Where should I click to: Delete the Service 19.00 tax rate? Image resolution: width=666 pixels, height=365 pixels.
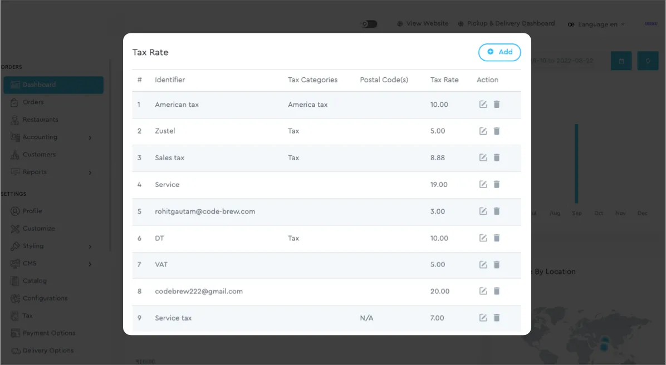pos(497,185)
